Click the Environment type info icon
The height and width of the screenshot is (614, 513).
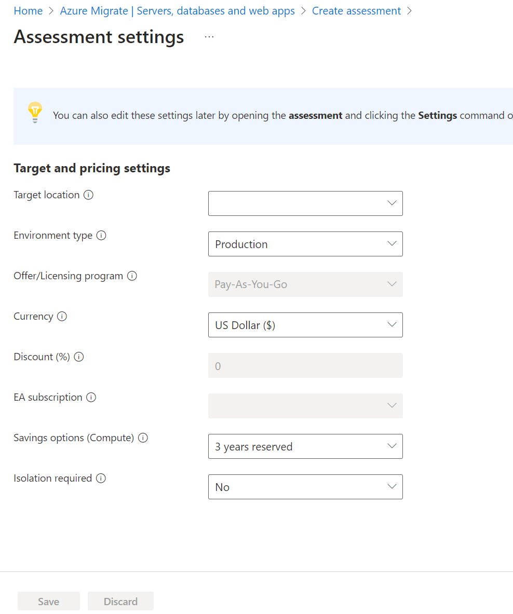point(101,235)
